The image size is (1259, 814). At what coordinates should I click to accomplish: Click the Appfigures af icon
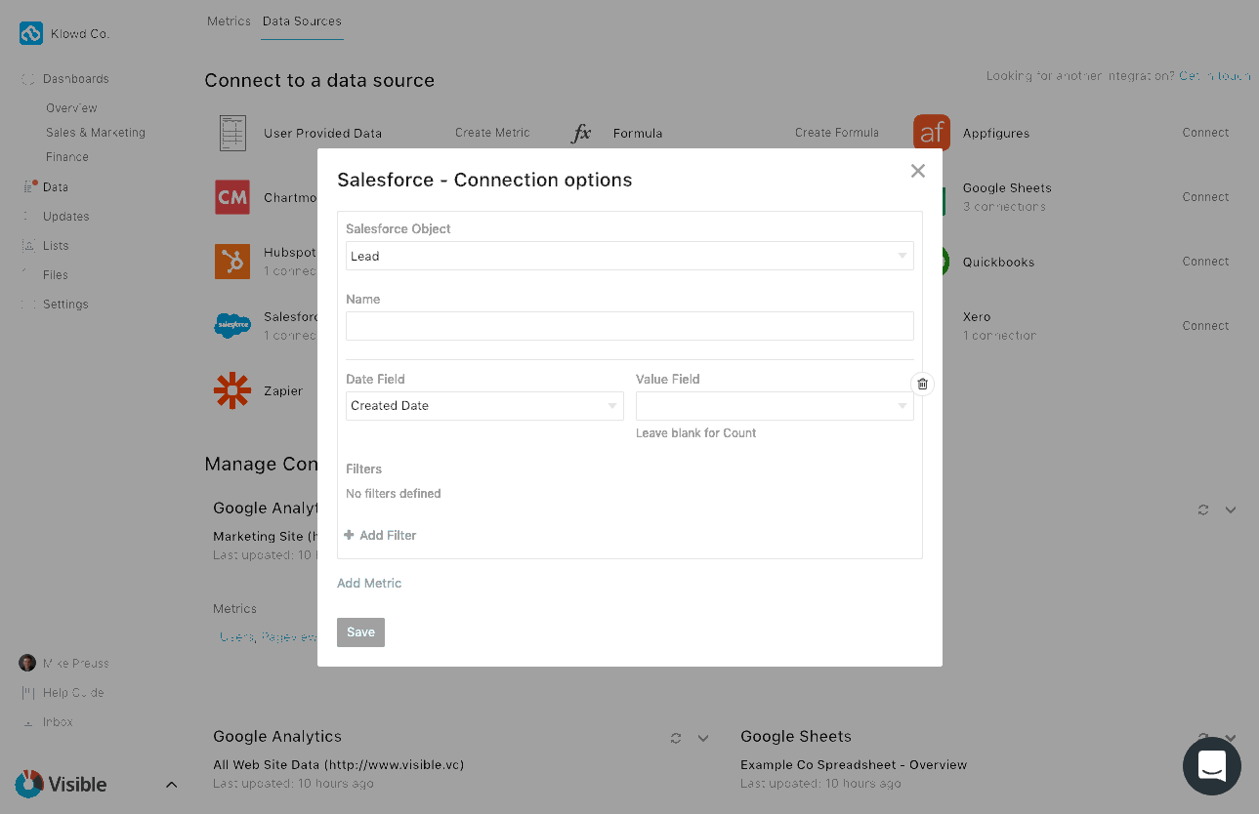coord(932,133)
